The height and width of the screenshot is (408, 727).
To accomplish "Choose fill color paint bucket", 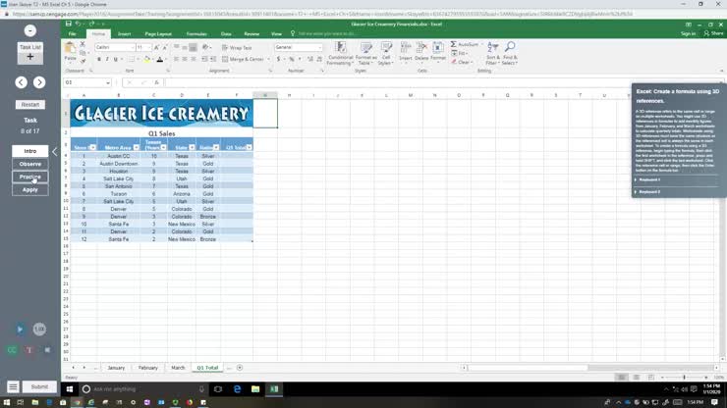I will (146, 59).
